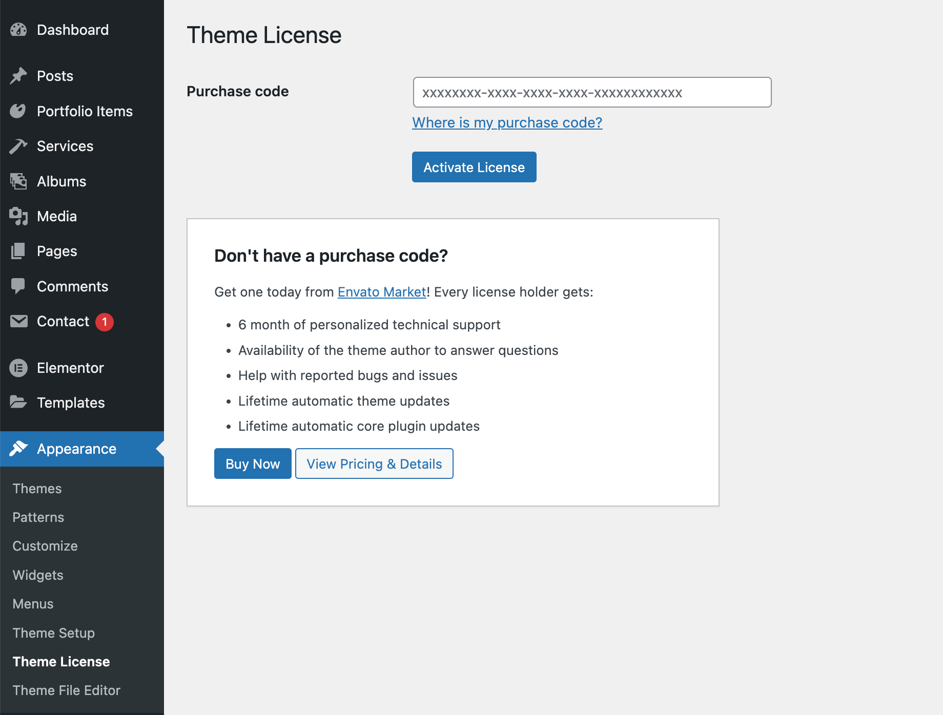Click the Elementor logo icon

[x=18, y=368]
